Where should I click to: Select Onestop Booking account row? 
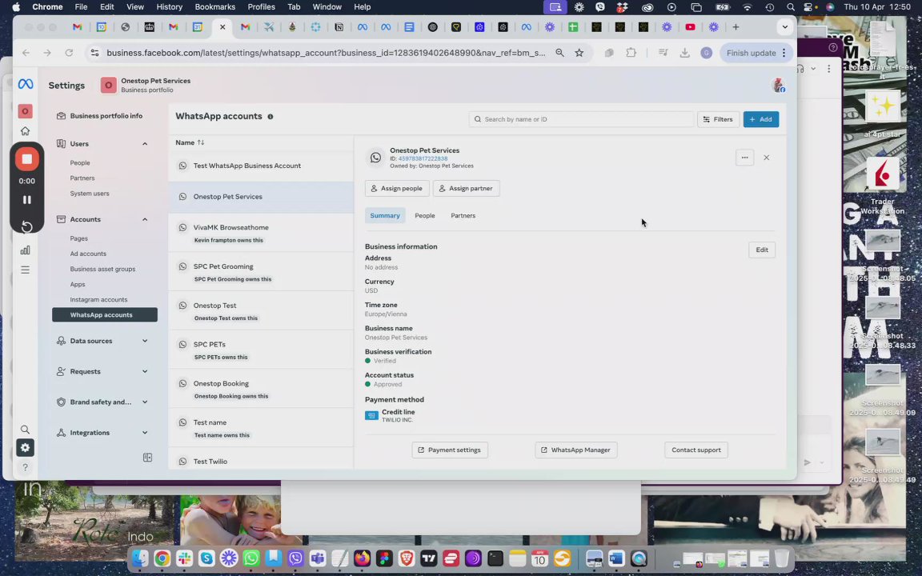[x=261, y=389]
